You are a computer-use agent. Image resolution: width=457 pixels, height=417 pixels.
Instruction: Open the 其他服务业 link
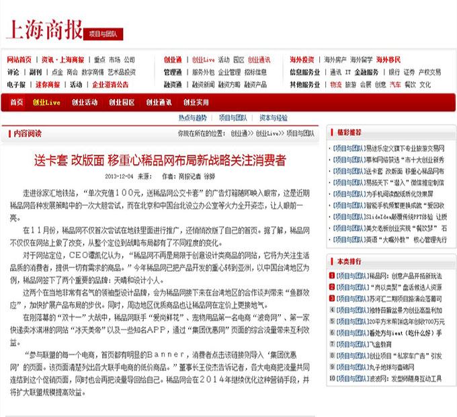tap(305, 85)
